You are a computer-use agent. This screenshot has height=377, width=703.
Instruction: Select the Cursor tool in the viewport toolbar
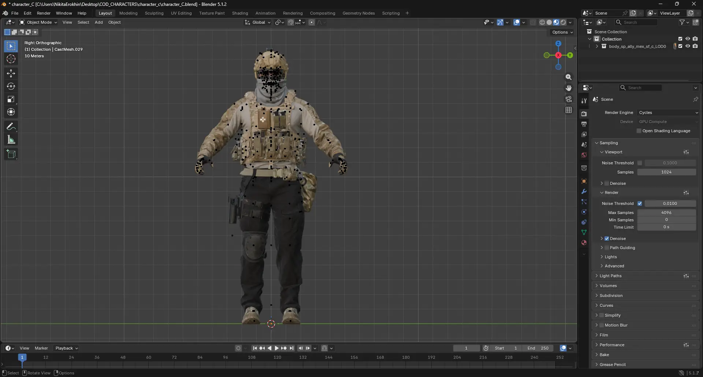(11, 59)
